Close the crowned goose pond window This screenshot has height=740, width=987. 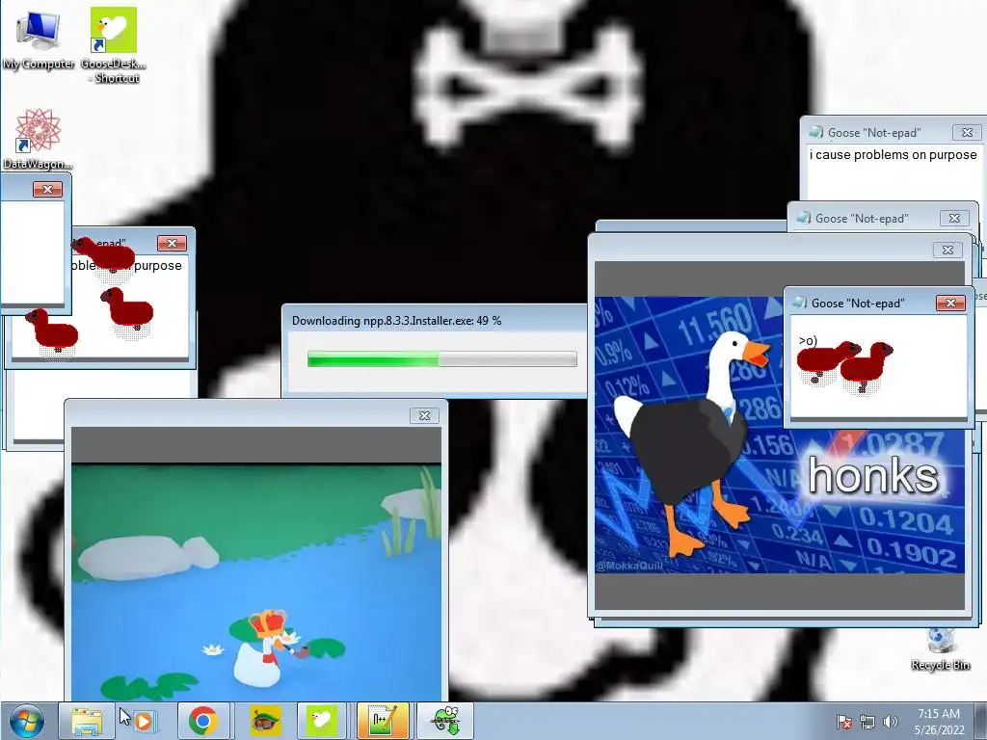pos(424,416)
